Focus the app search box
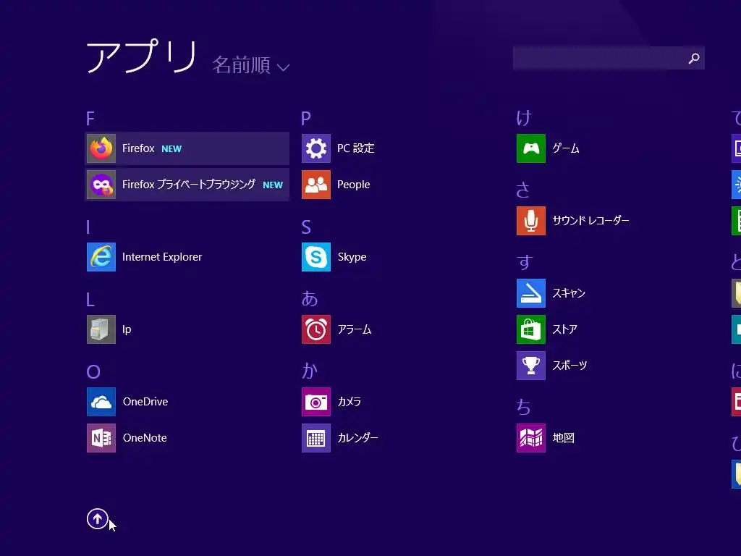This screenshot has height=556, width=741. pyautogui.click(x=609, y=58)
